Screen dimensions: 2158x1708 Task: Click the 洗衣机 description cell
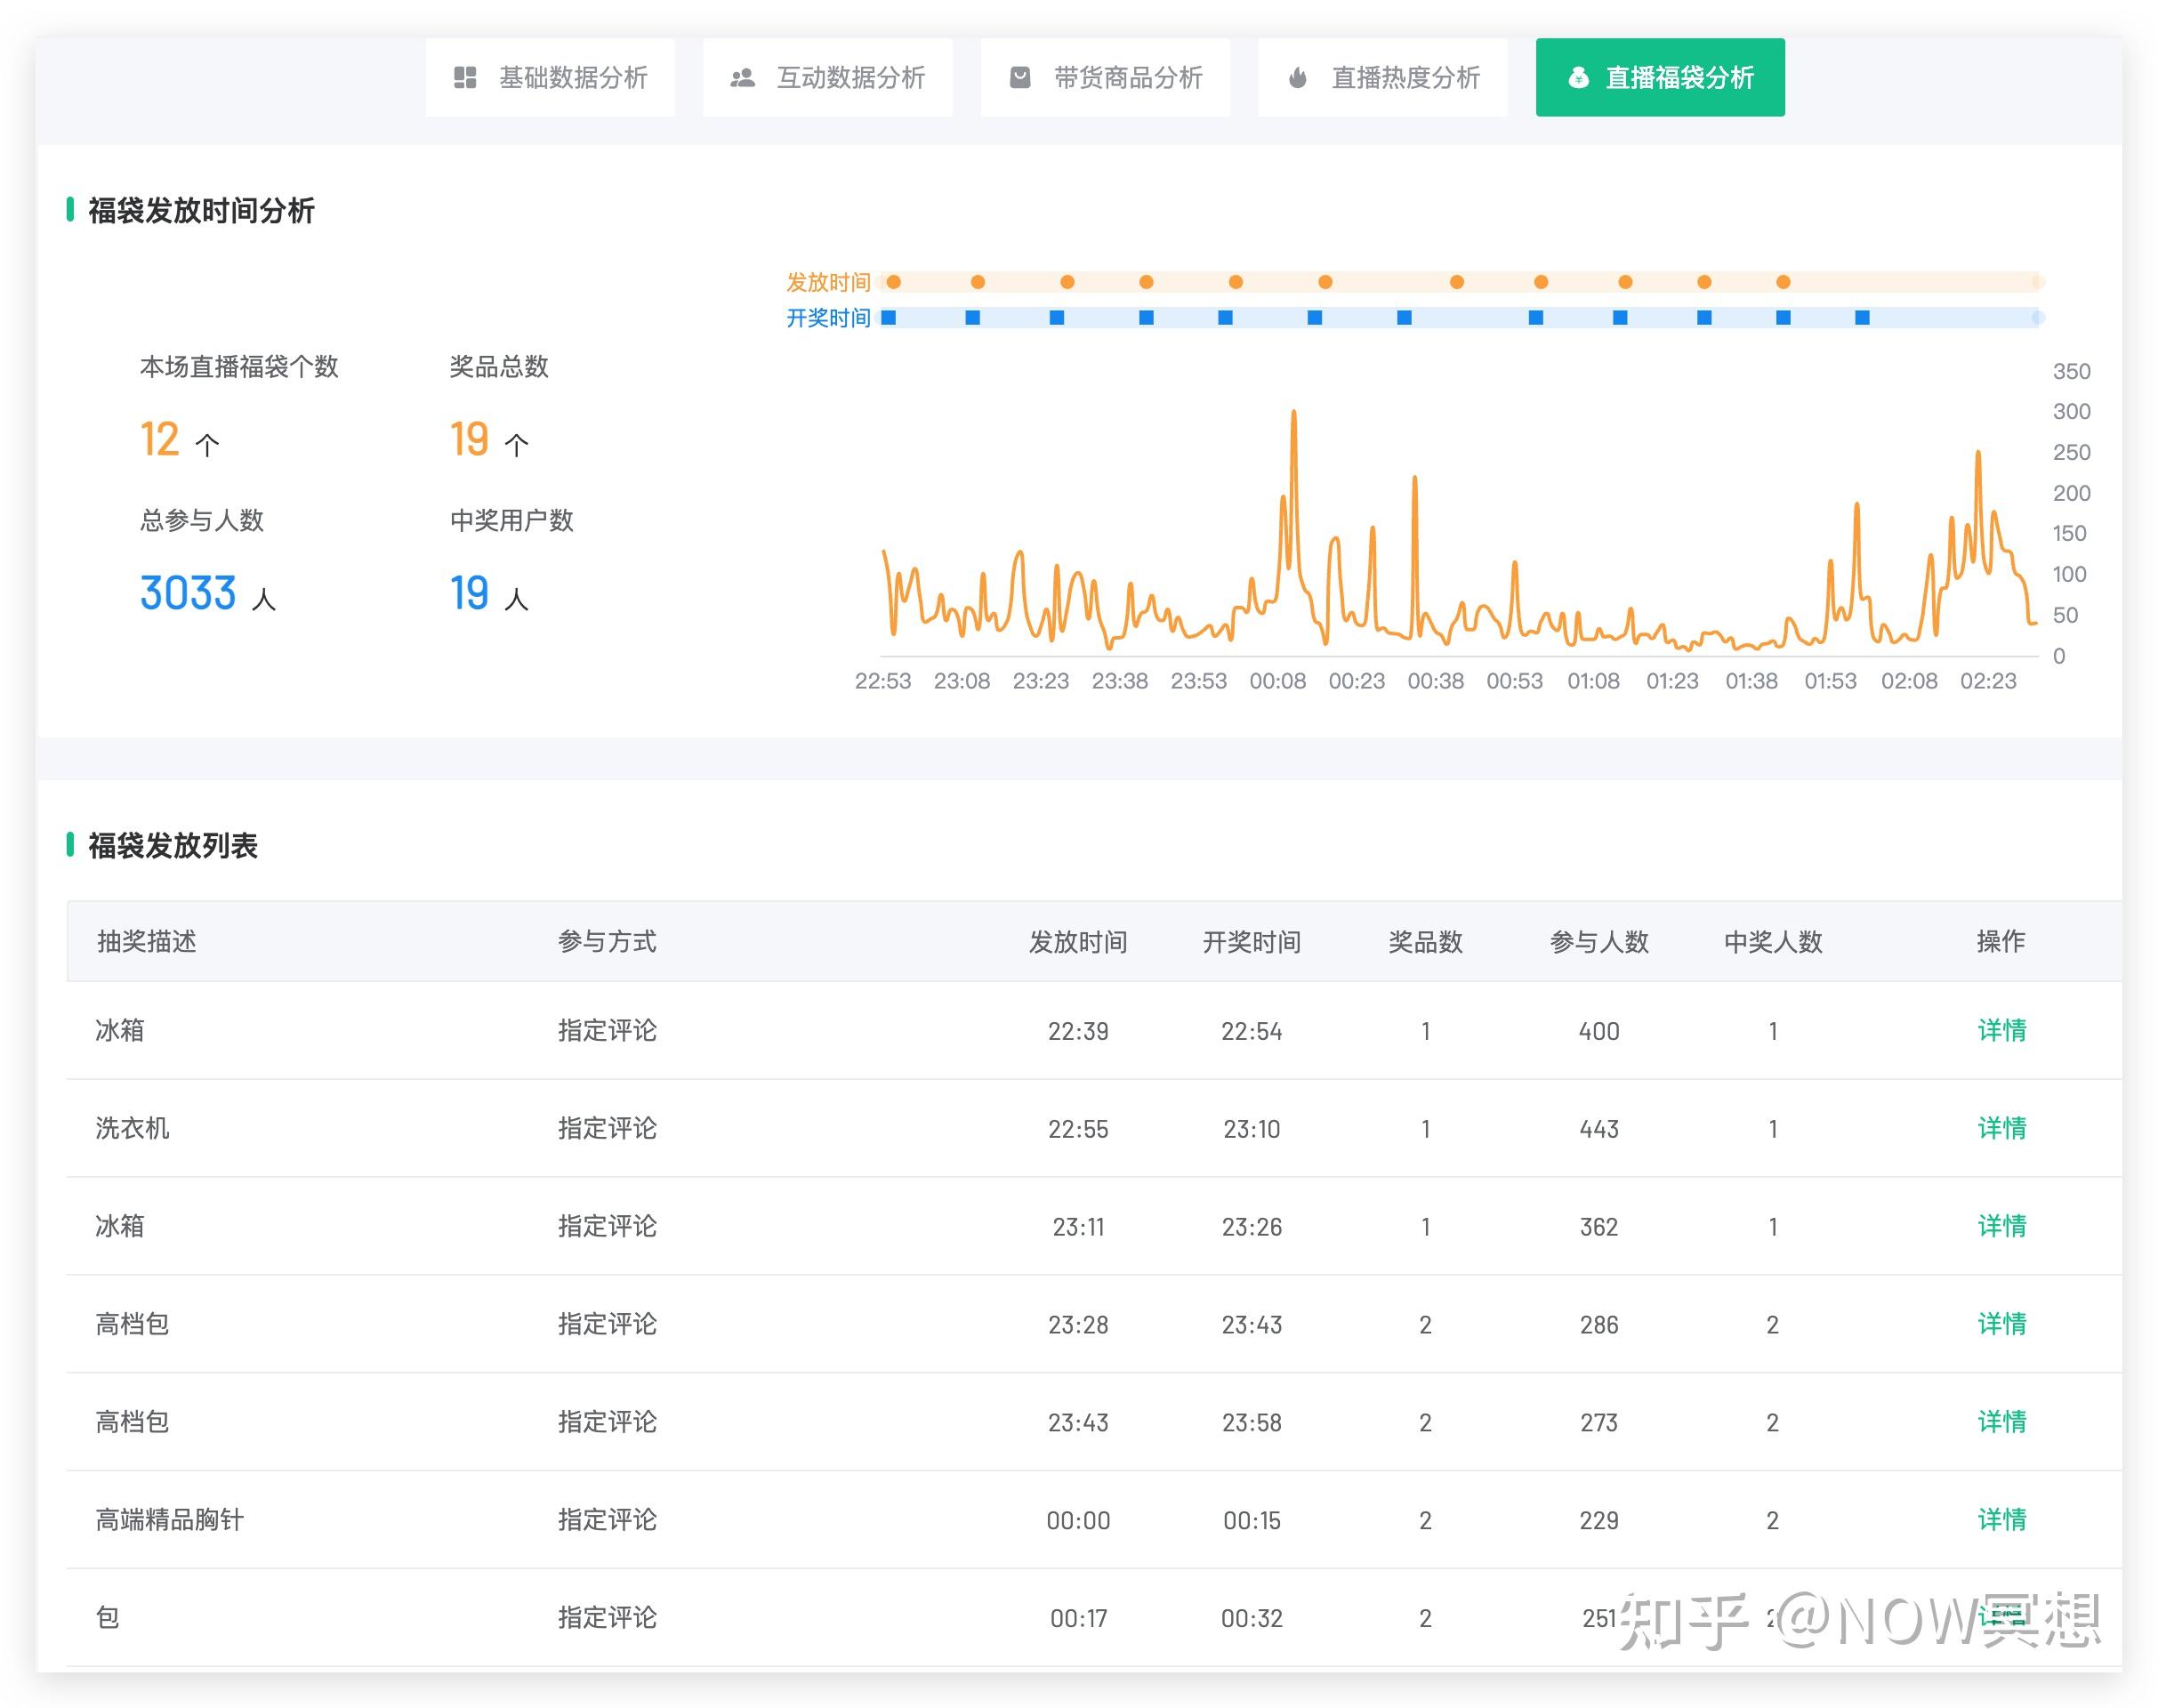coord(132,1129)
